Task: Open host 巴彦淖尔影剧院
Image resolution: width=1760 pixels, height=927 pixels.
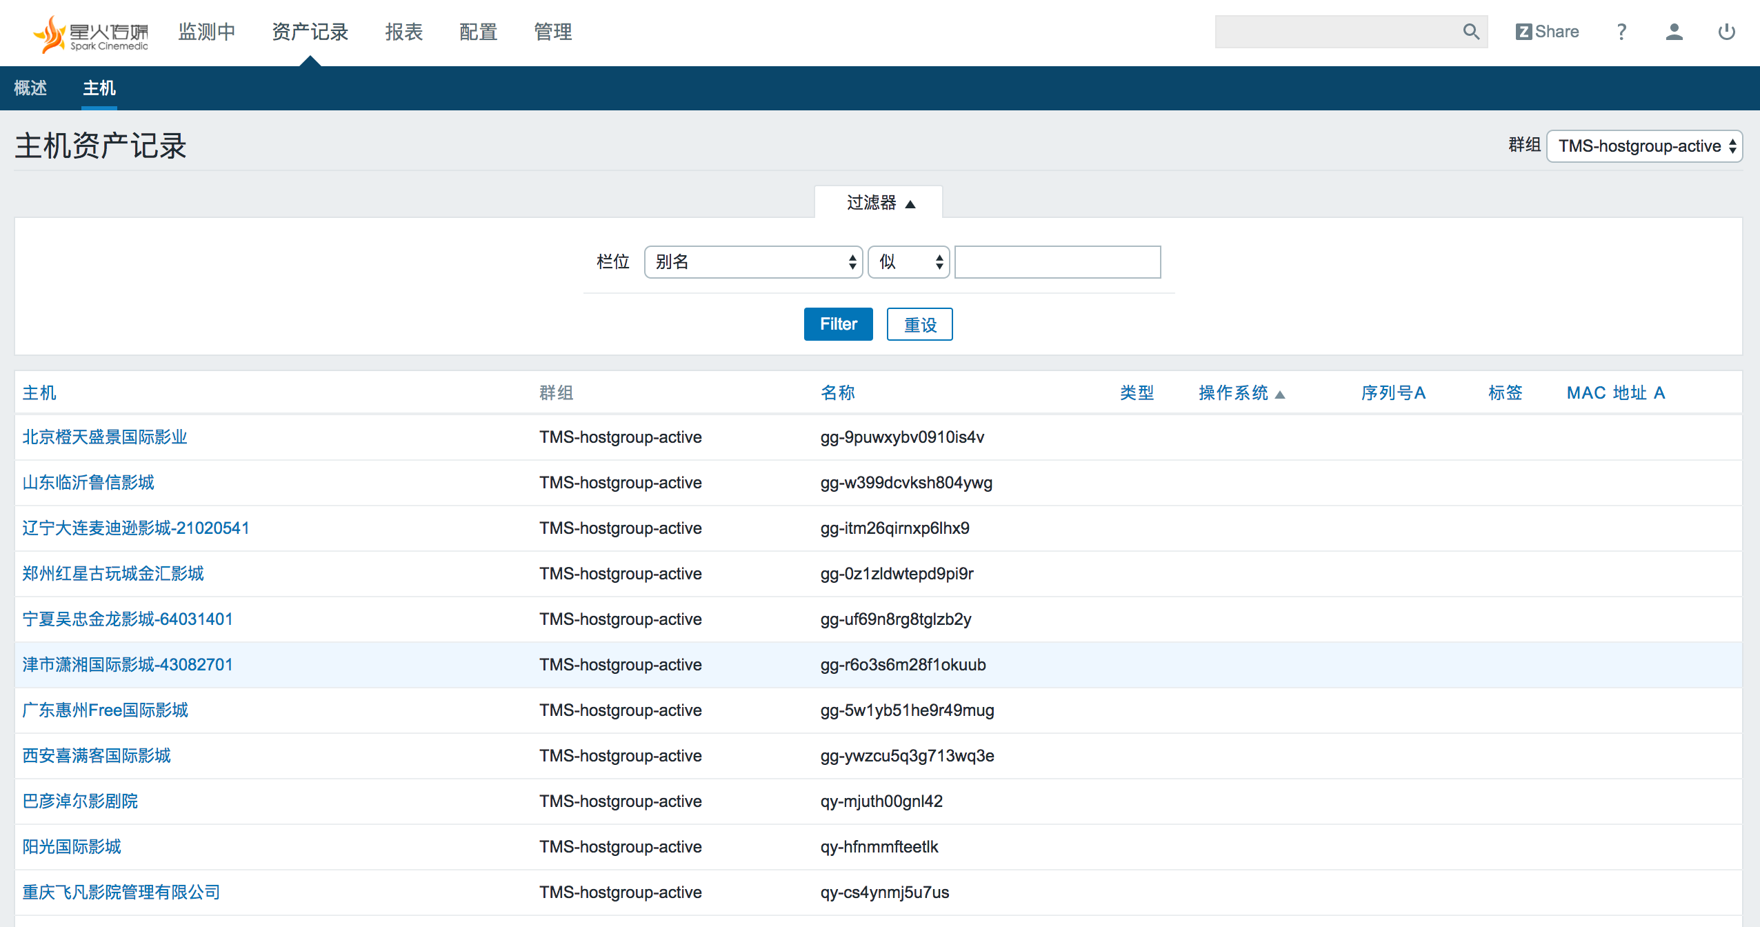Action: click(x=80, y=801)
